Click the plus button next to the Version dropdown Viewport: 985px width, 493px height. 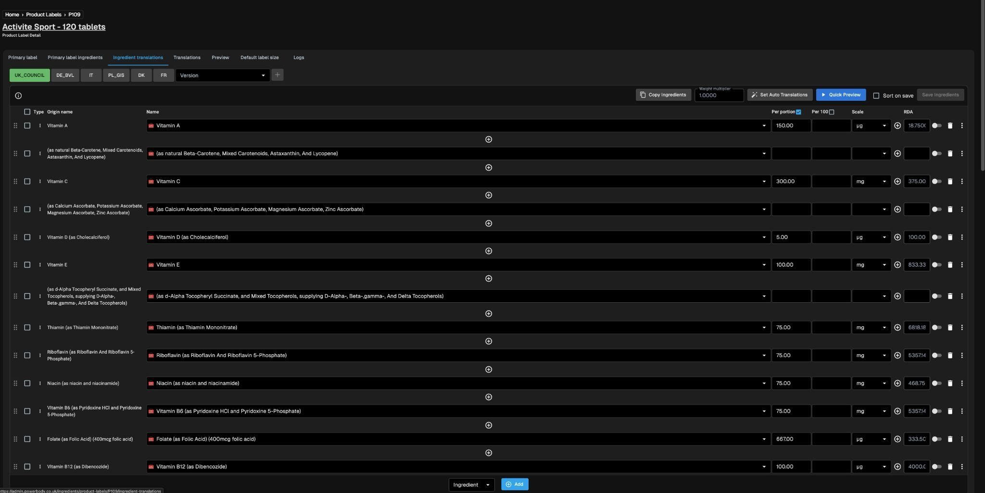[x=278, y=75]
